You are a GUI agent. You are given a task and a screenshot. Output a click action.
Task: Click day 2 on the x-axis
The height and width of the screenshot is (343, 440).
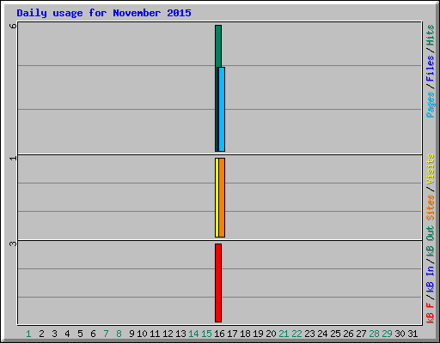[41, 334]
